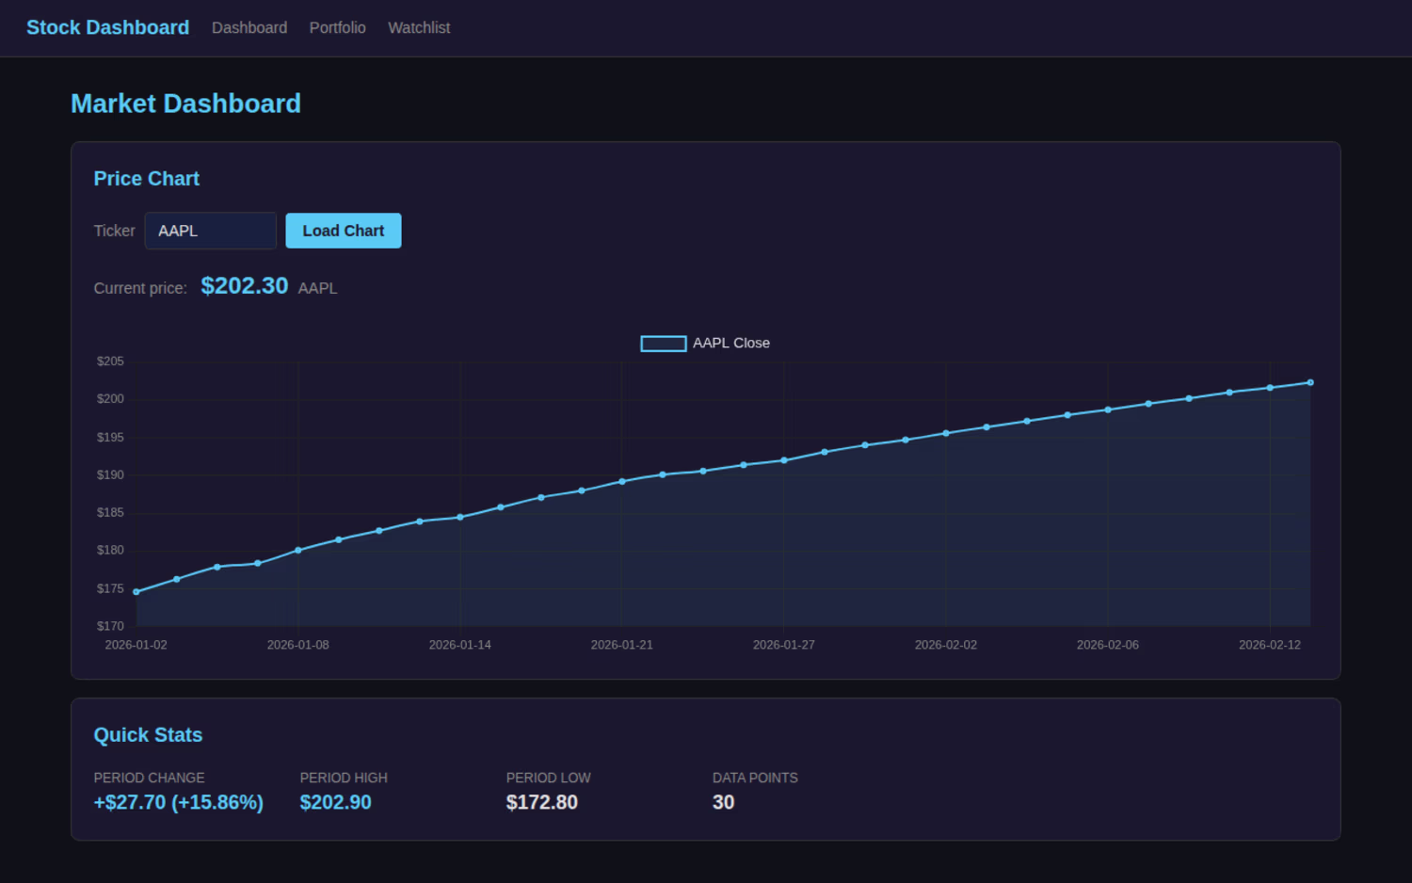Screen dimensions: 1412x883
Task: Toggle the AAPL Close legend color box
Action: (664, 344)
